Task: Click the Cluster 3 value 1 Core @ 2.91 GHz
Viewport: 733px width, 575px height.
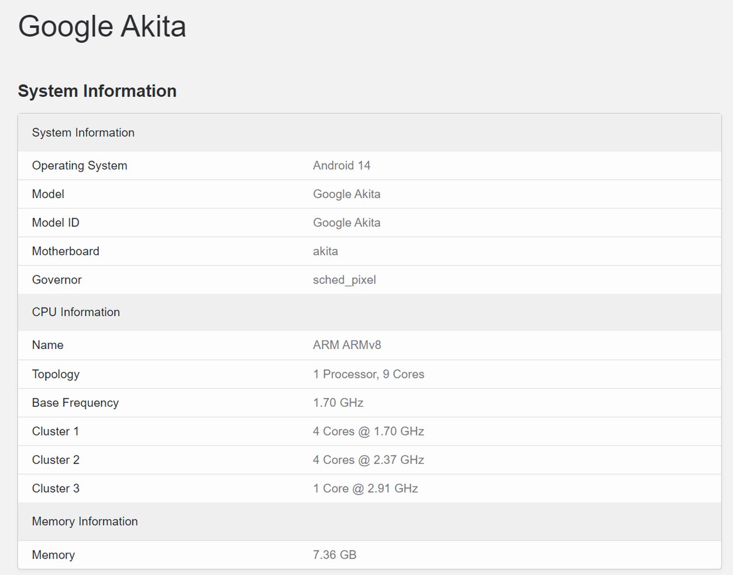Action: click(365, 488)
